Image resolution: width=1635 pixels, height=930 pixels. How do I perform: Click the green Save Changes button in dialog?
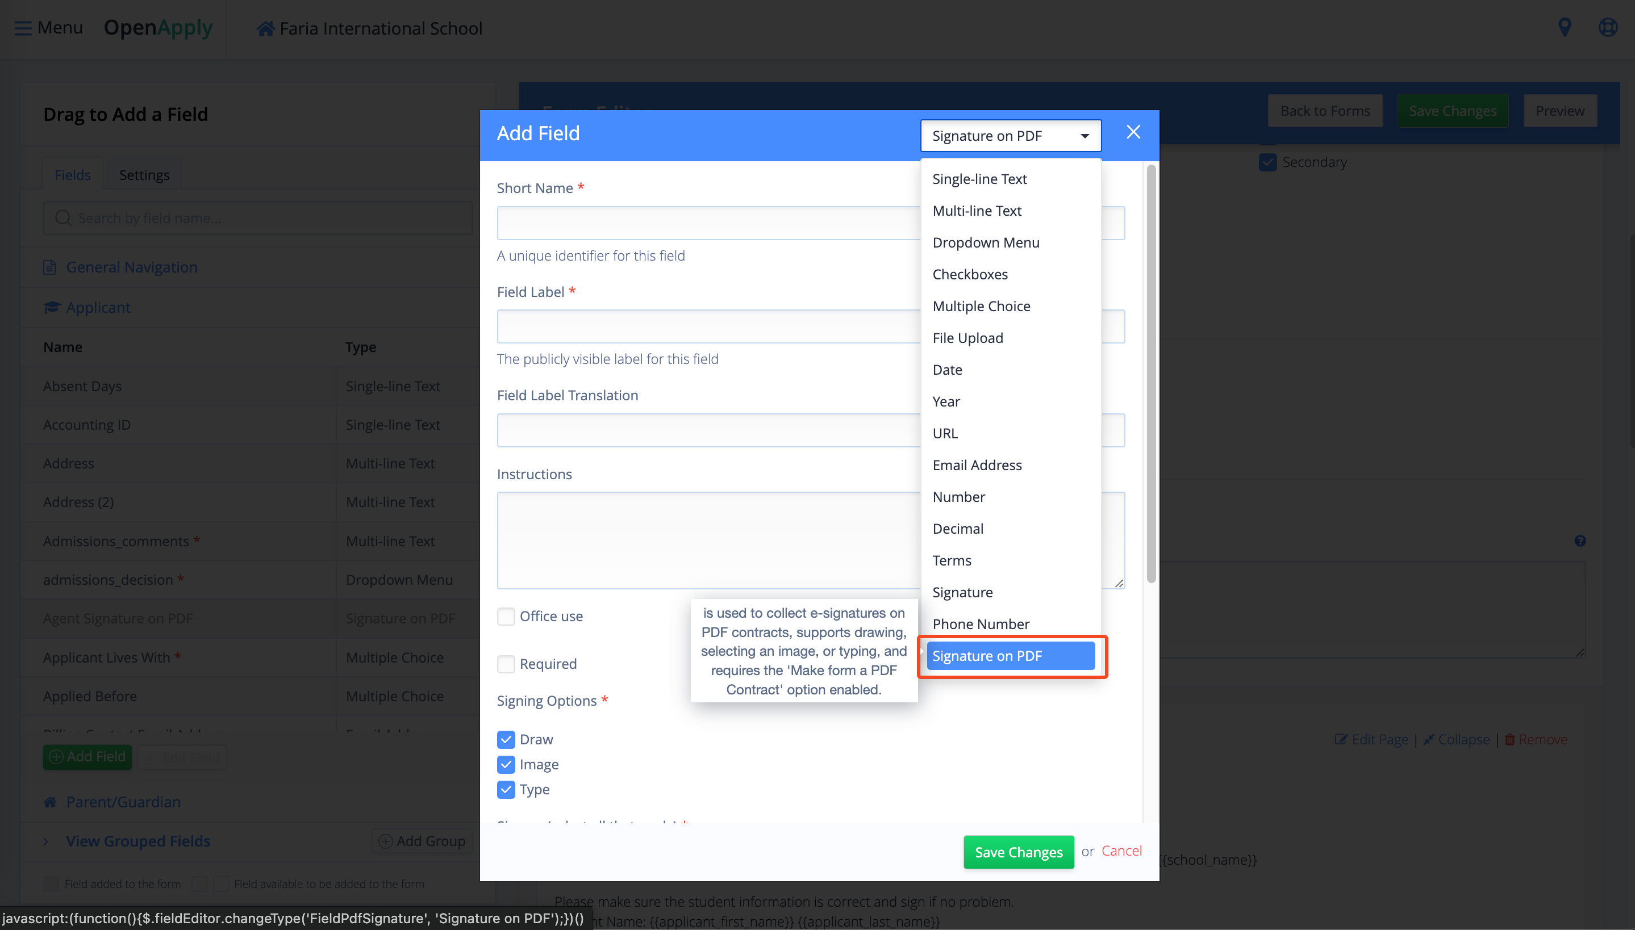pos(1018,852)
